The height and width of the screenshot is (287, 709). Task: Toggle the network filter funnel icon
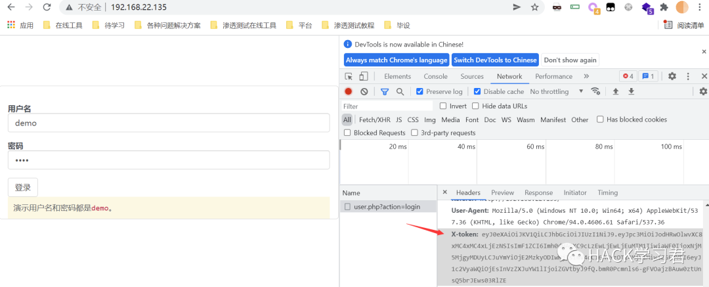(385, 92)
